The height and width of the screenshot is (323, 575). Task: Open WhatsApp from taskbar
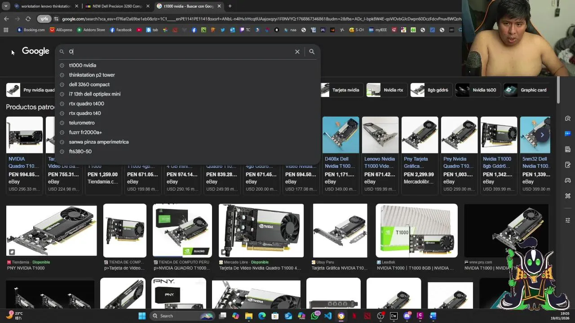[x=314, y=316]
